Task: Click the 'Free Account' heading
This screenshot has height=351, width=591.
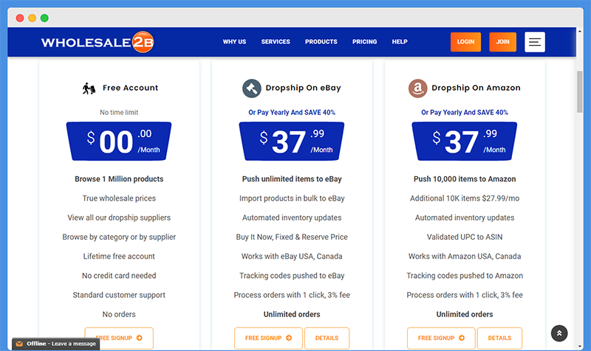Action: pyautogui.click(x=131, y=88)
